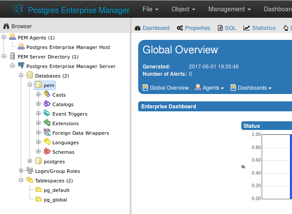The image size is (292, 214).
Task: Click the Global Overview link
Action: coord(165,88)
